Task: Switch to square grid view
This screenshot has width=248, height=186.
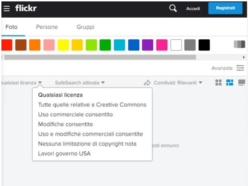Action: click(x=218, y=83)
